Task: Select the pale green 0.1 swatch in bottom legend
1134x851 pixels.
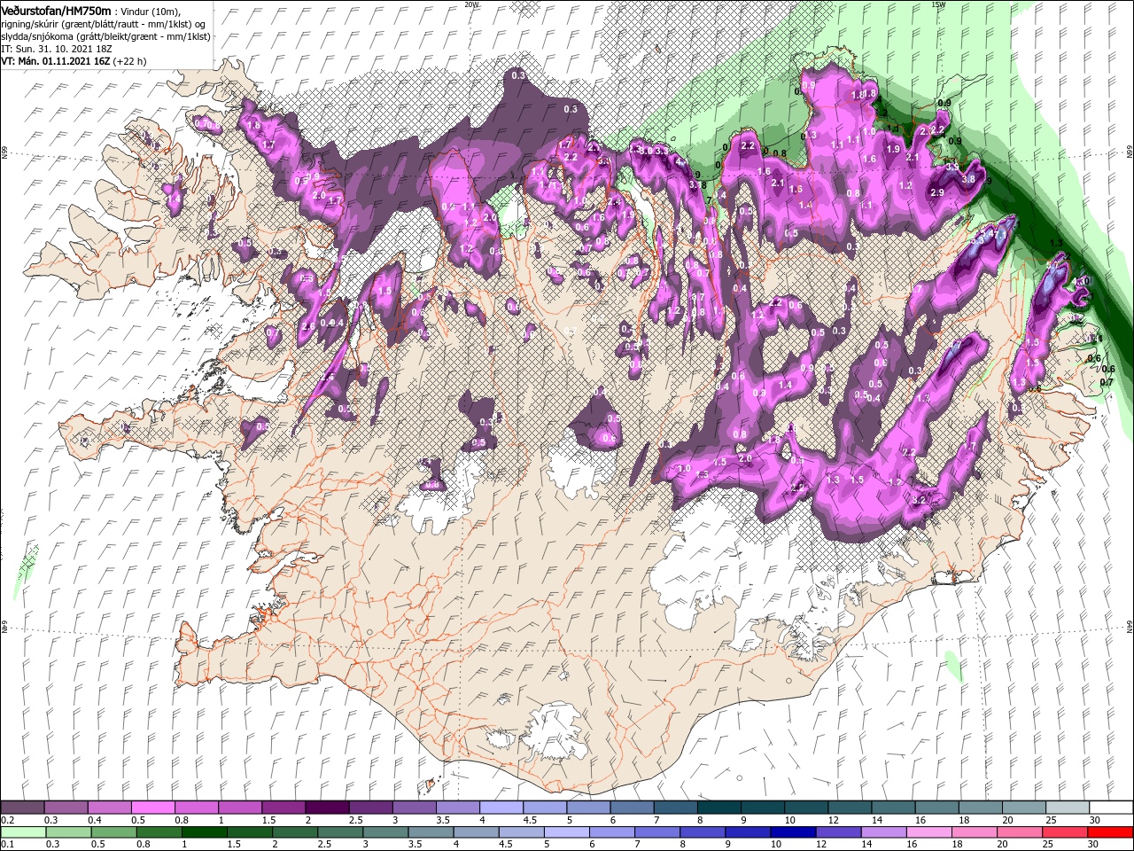Action: (x=23, y=831)
